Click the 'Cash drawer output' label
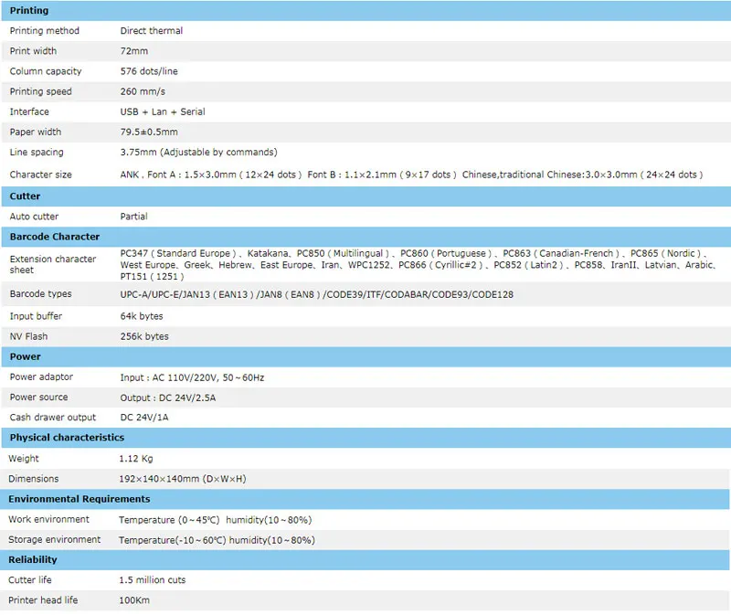The width and height of the screenshot is (731, 615). coord(53,418)
